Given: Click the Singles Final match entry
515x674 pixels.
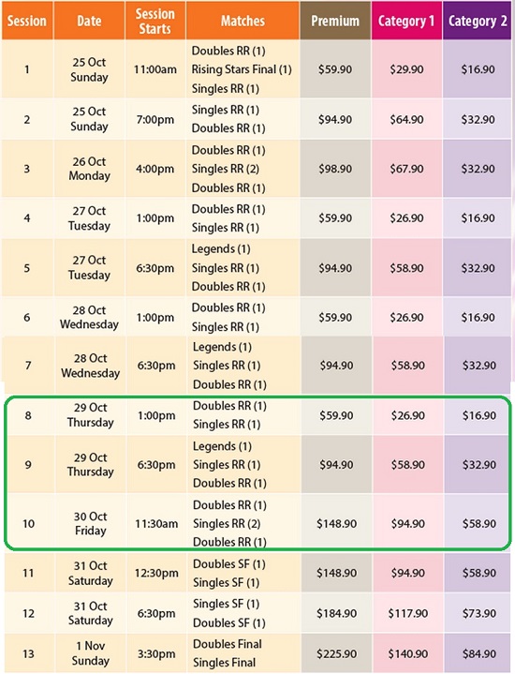Looking at the screenshot, I should 224,663.
